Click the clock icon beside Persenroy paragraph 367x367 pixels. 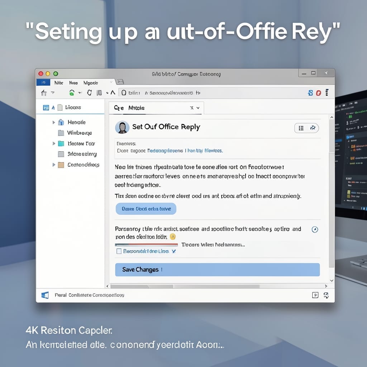coord(315,229)
